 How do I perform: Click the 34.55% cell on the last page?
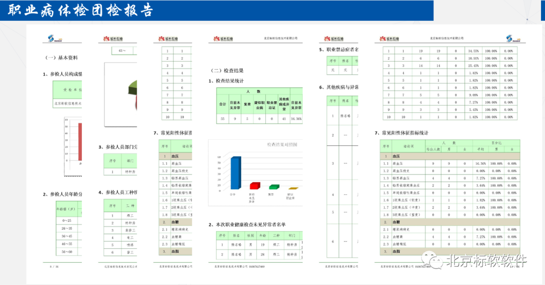(473, 51)
